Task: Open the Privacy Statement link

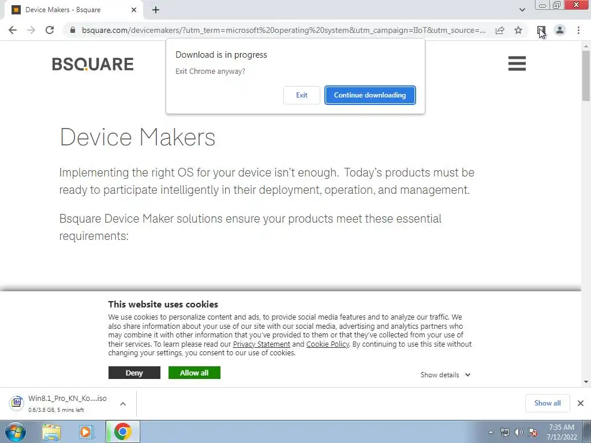Action: click(261, 344)
